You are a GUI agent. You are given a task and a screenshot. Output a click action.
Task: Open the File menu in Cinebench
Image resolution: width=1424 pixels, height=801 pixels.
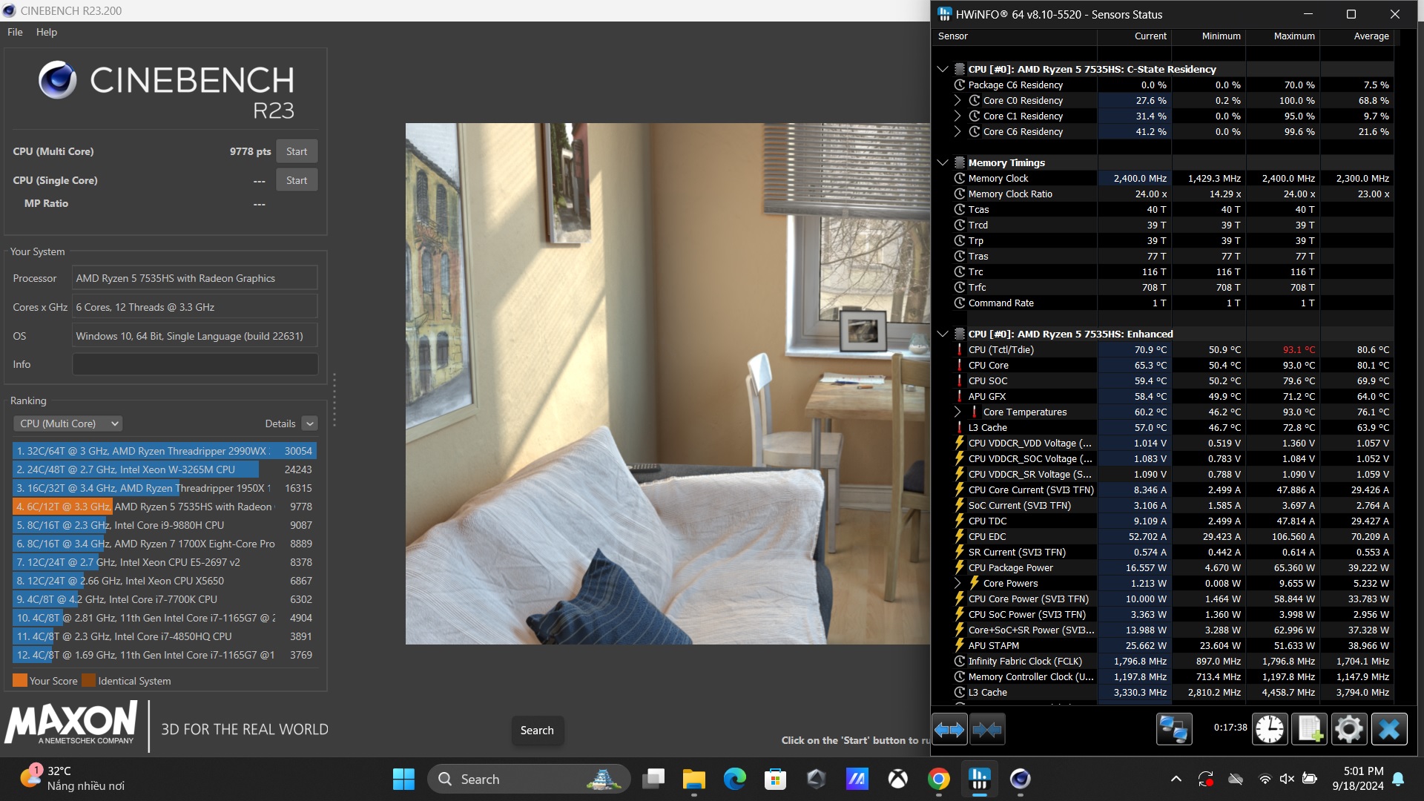coord(15,32)
